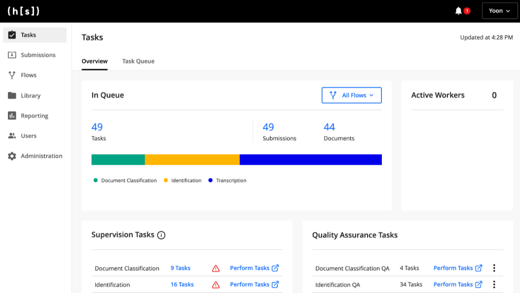This screenshot has width=520, height=293.
Task: Perform Tasks for Document Classification QA
Action: (458, 268)
